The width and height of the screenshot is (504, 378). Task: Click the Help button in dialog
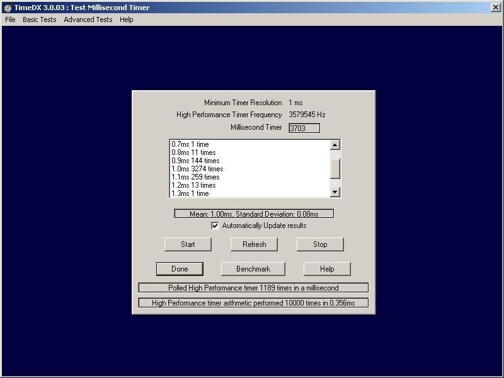tap(327, 269)
